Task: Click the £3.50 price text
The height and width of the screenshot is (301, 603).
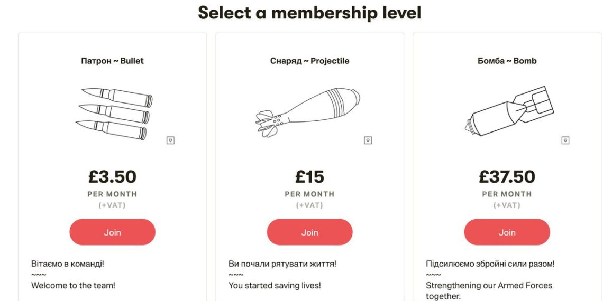Action: click(112, 176)
